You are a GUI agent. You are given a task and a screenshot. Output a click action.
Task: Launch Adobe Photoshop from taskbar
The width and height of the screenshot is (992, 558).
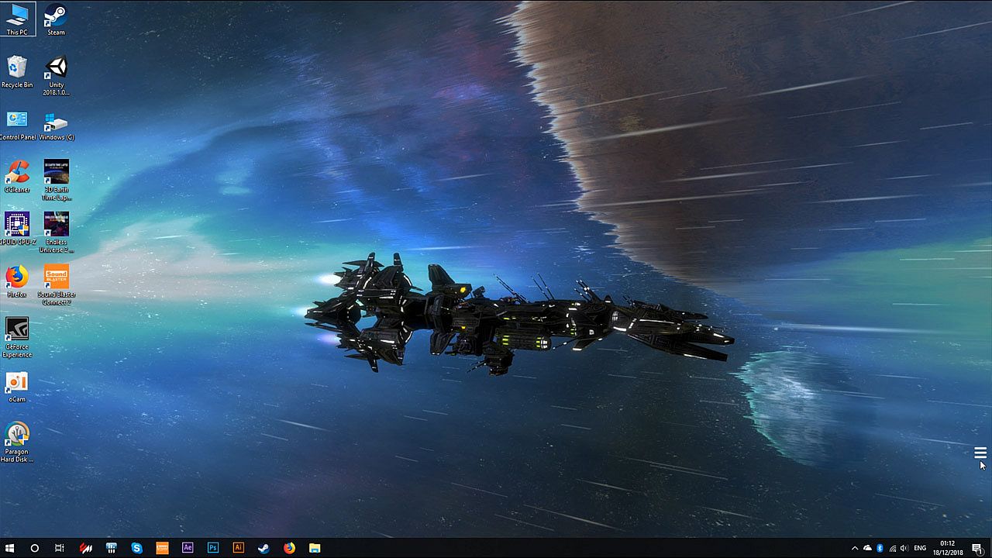click(x=213, y=548)
